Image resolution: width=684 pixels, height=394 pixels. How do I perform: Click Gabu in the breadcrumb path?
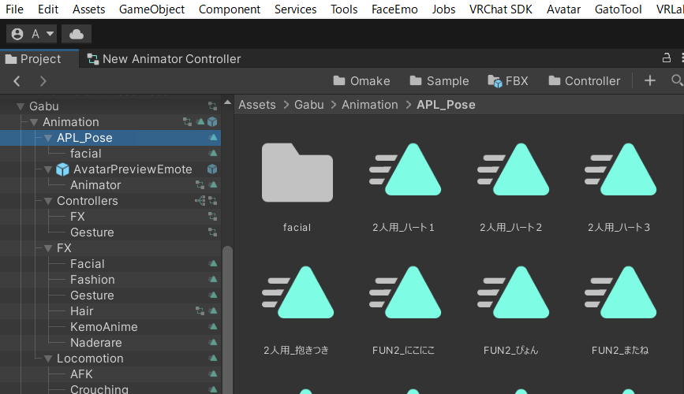point(309,104)
